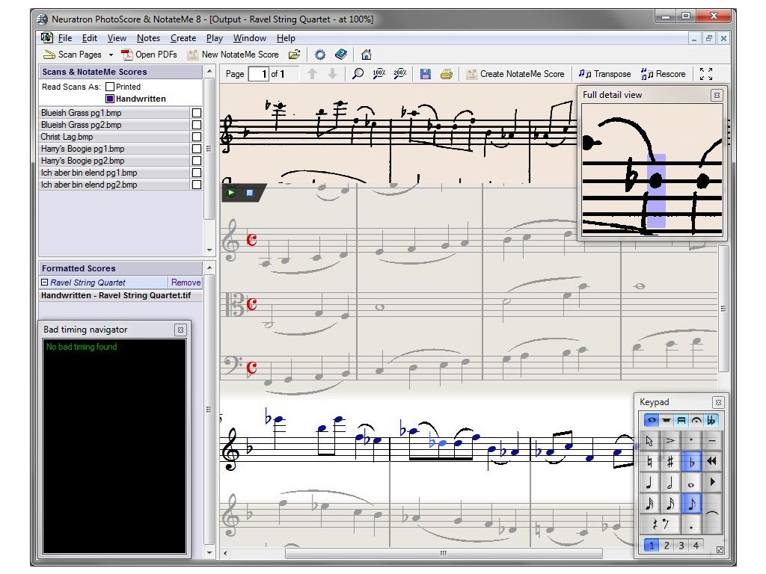Click the horizontal scrollbar under the score
The height and width of the screenshot is (574, 766).
click(x=444, y=553)
